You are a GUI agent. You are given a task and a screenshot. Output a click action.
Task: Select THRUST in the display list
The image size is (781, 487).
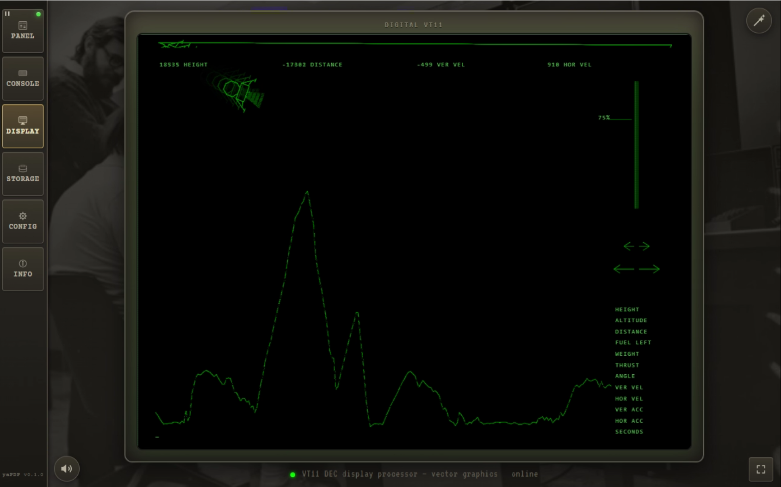tap(627, 365)
